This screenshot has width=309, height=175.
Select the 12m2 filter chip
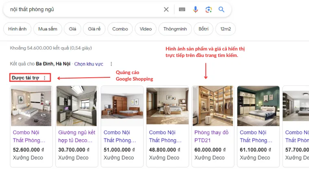(225, 29)
